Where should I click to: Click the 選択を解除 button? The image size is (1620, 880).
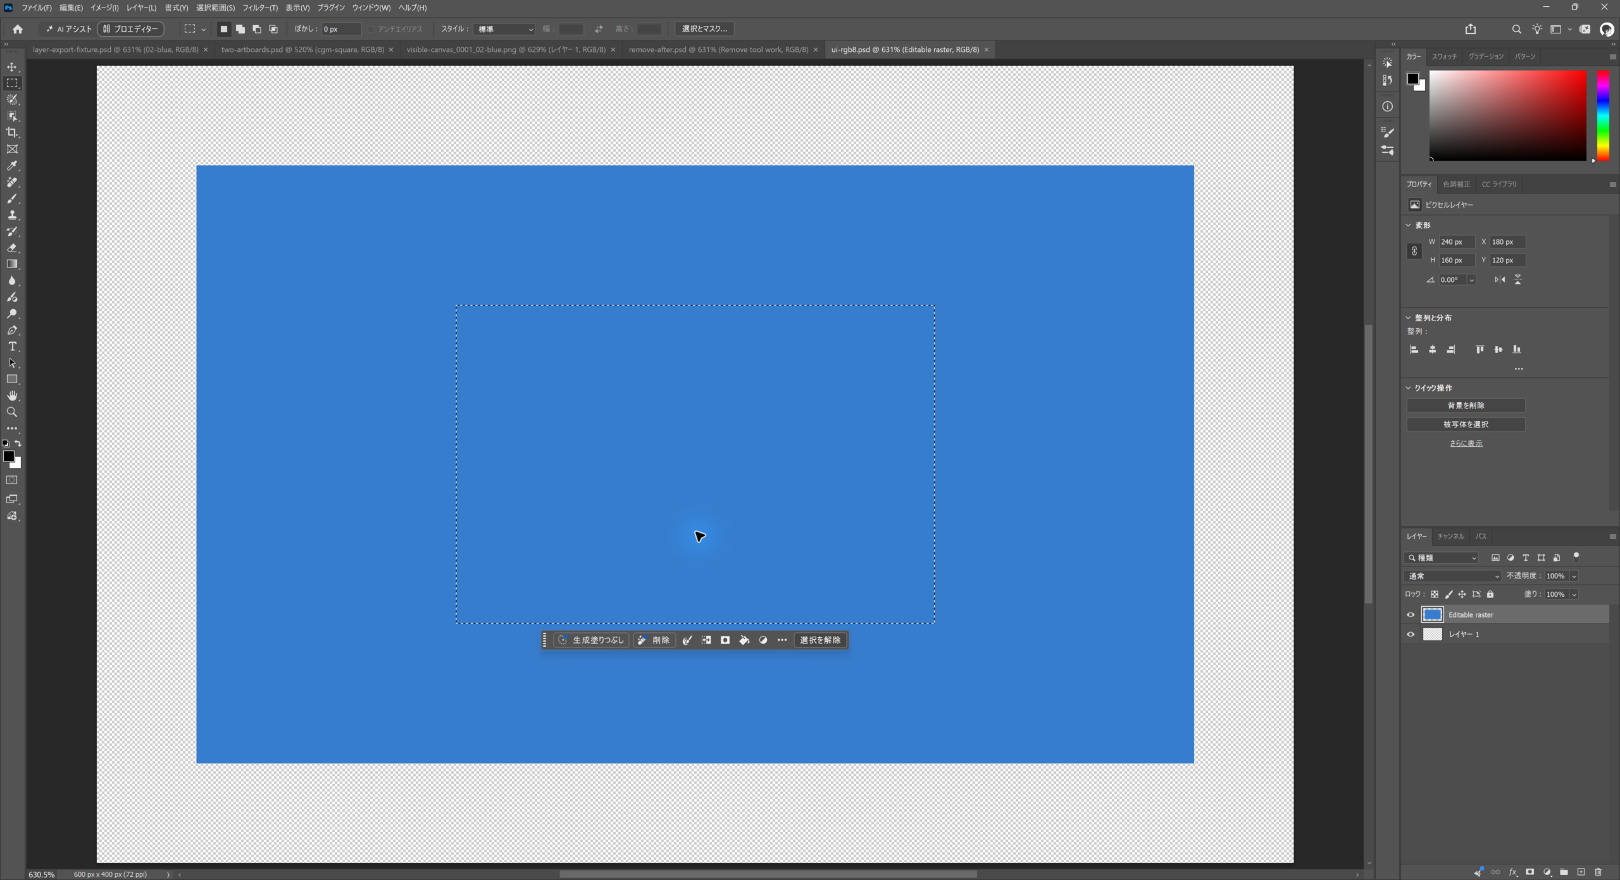(x=820, y=640)
